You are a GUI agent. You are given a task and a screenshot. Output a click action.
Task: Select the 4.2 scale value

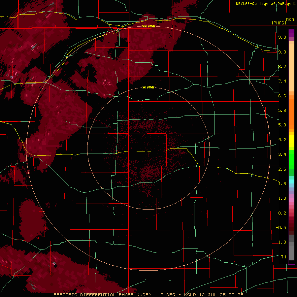282,140
